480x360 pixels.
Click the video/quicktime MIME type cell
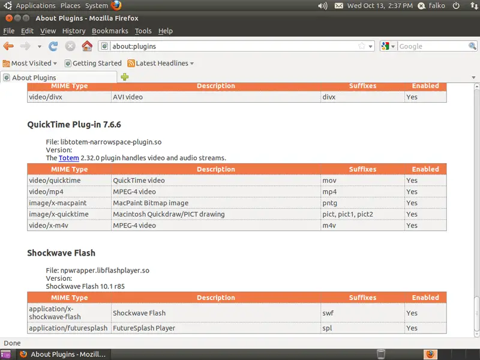(x=69, y=181)
